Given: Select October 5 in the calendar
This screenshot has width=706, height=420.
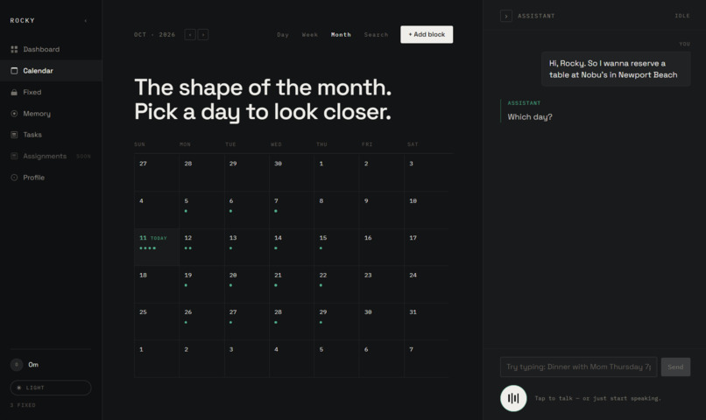Looking at the screenshot, I should tap(201, 209).
